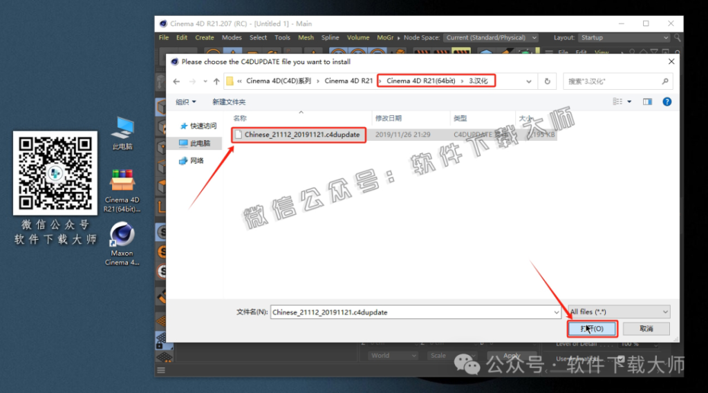The width and height of the screenshot is (708, 393).
Task: Expand the file name history dropdown arrow
Action: point(557,312)
